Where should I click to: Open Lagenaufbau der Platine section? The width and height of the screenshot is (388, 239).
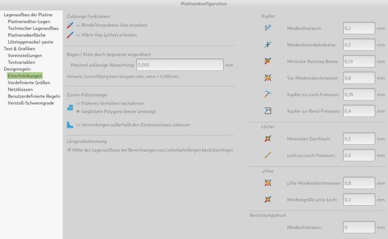point(28,15)
